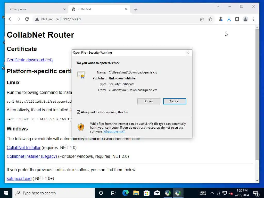The image size is (264, 198).
Task: Open Task View on the taskbar
Action: tap(113, 193)
